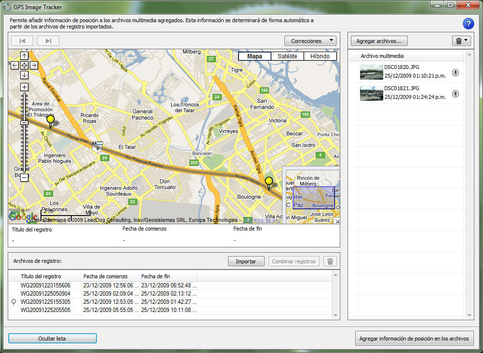Viewport: 483px width, 353px height.
Task: Switch map view to Híbrido
Action: click(320, 56)
